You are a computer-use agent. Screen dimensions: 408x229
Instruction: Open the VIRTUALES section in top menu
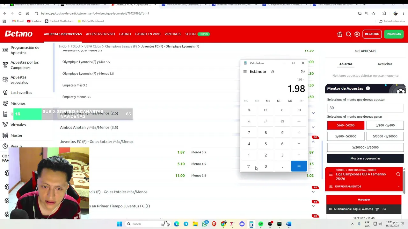point(173,34)
